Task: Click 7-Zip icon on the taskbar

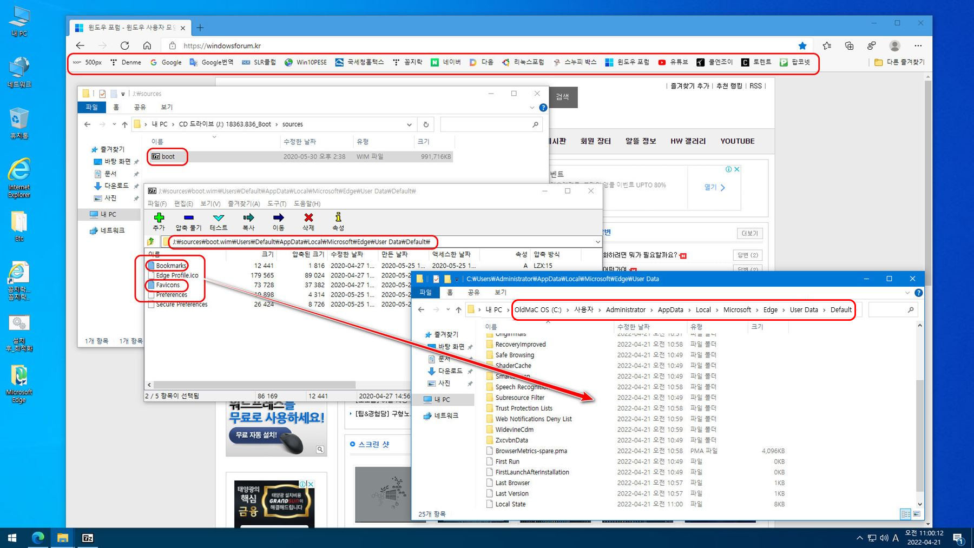Action: (88, 538)
